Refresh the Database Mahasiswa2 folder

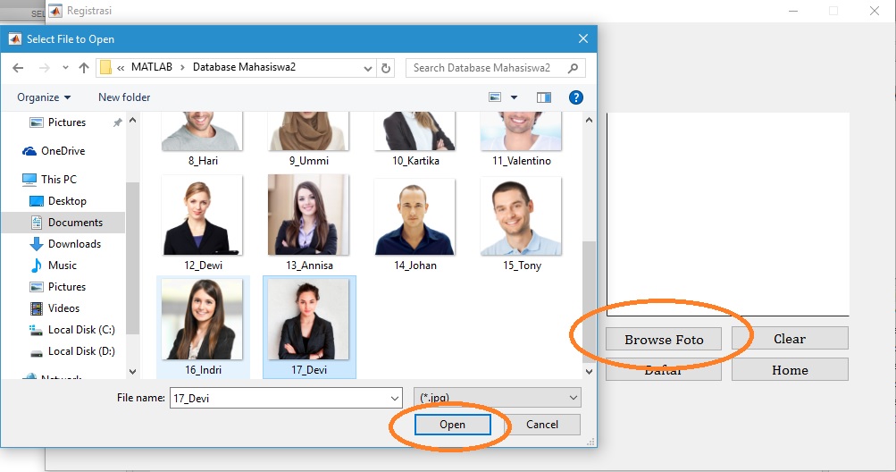tap(386, 68)
